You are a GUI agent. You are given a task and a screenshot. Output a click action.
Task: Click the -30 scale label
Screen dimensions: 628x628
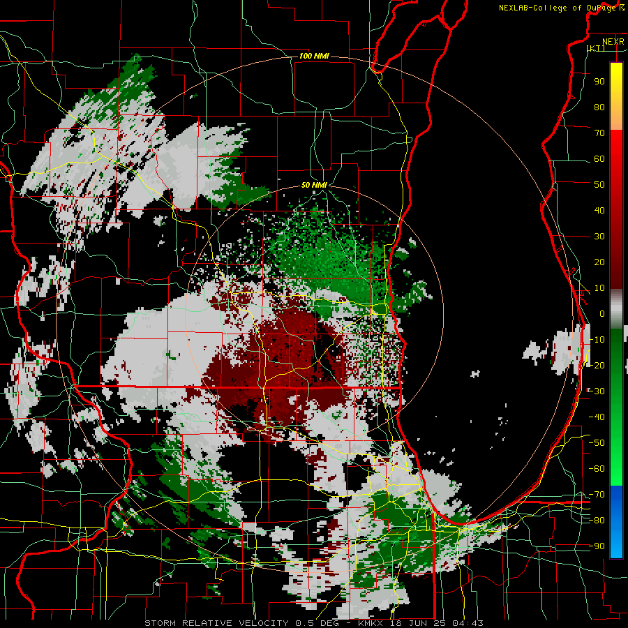coord(597,391)
